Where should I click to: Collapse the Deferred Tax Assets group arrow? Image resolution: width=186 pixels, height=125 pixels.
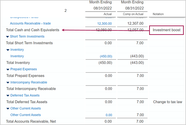8,96
